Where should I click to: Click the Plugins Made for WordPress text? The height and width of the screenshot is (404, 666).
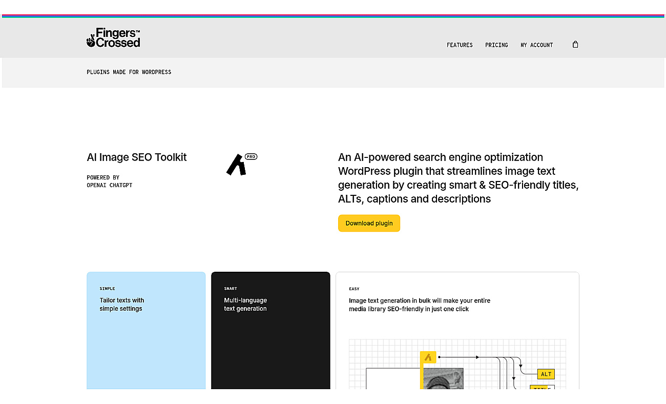(x=129, y=72)
